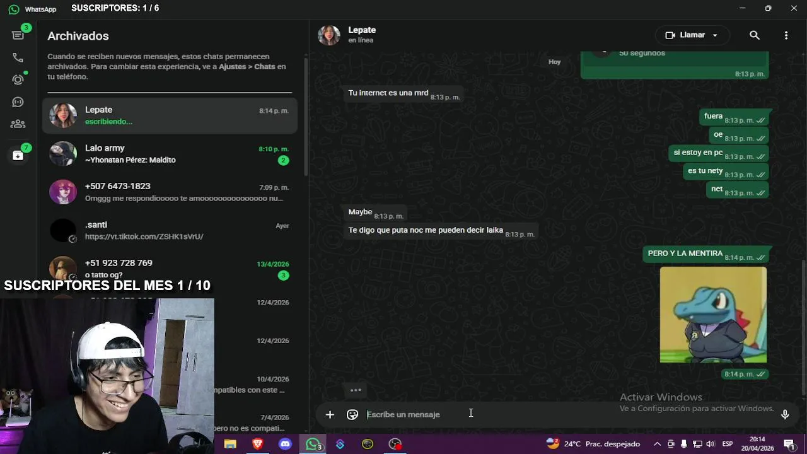The height and width of the screenshot is (454, 807).
Task: Switch the ESP input language indicator
Action: [x=728, y=444]
